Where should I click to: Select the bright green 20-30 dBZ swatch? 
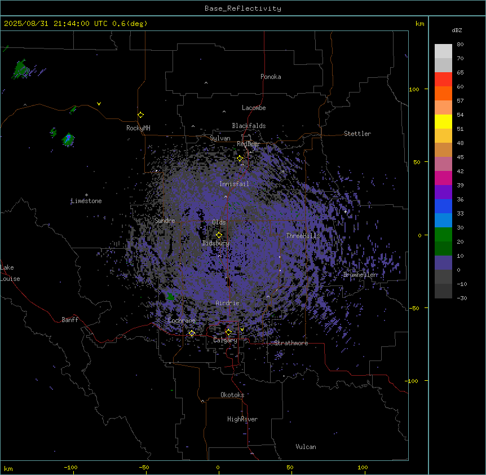point(443,235)
